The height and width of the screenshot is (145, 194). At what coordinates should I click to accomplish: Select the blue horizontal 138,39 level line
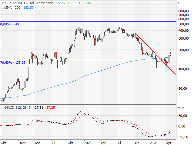click(91, 60)
